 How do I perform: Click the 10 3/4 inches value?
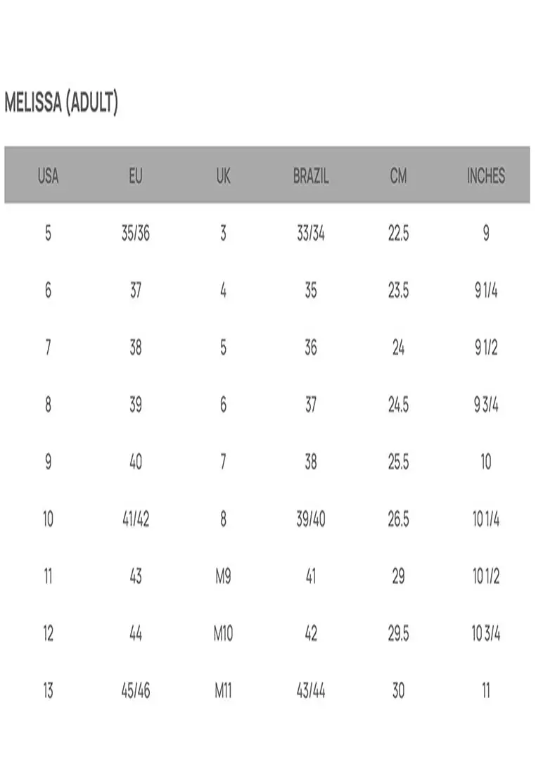point(486,634)
